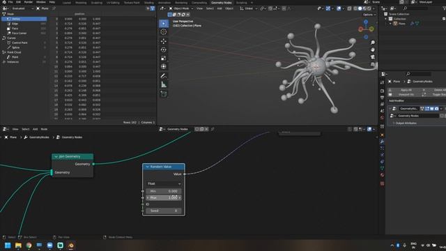Open the Object Data green triangle tab
Screen dimensions: 446x251
coord(382,168)
